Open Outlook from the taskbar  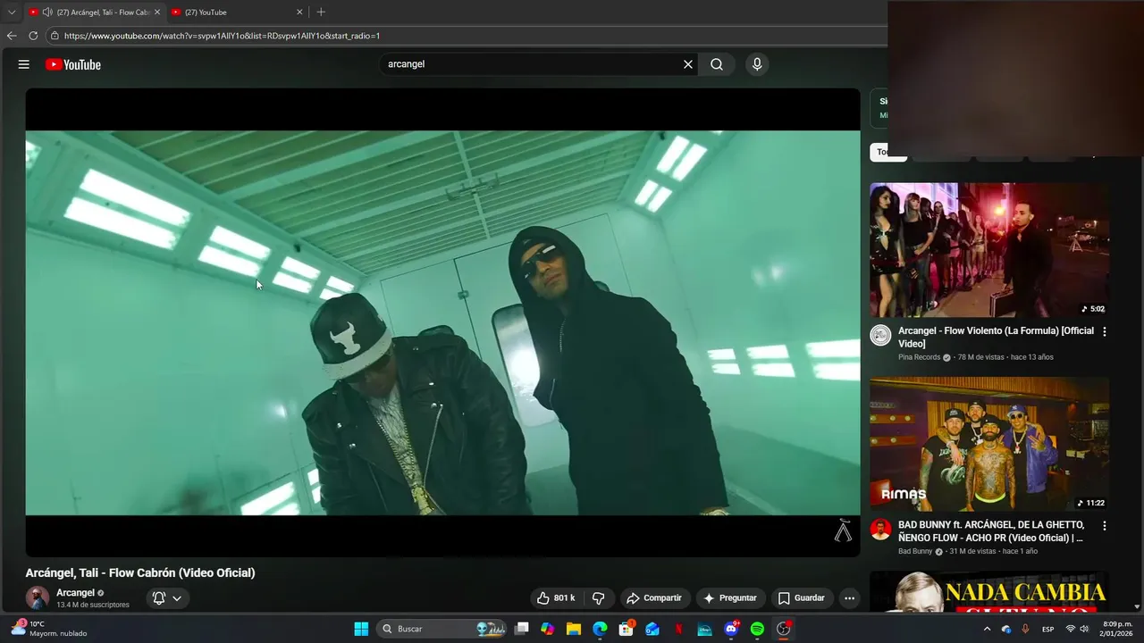[x=652, y=629]
